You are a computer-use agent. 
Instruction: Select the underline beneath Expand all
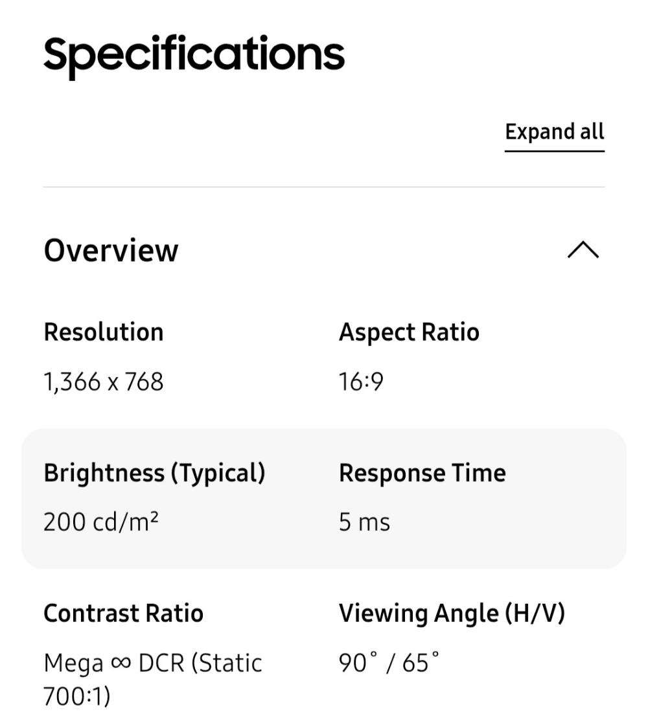(555, 149)
